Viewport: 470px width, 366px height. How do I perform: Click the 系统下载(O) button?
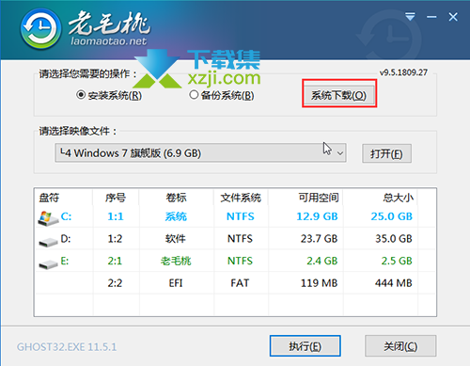click(339, 95)
